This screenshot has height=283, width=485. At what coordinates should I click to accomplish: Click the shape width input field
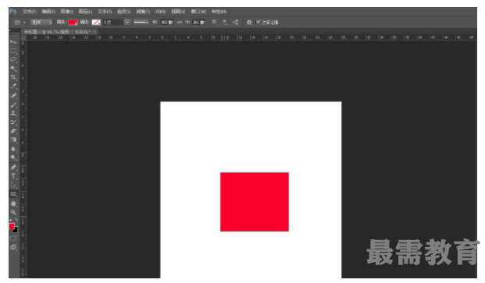(x=167, y=23)
